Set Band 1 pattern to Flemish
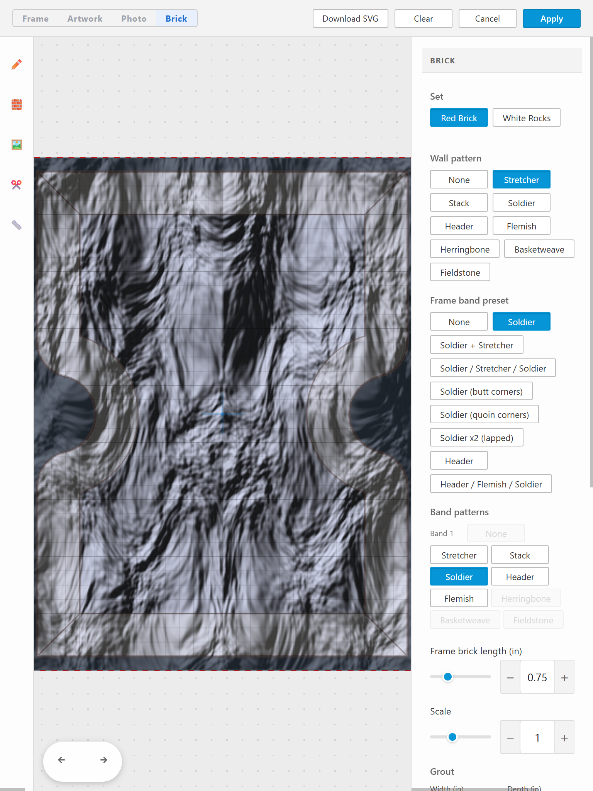The image size is (593, 791). [x=459, y=598]
